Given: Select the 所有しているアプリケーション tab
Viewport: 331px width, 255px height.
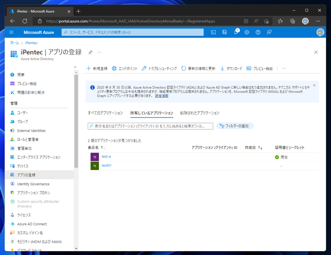Looking at the screenshot, I should tap(151, 113).
